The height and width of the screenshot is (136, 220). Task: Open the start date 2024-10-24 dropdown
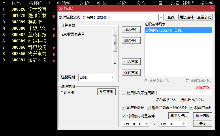point(147,124)
